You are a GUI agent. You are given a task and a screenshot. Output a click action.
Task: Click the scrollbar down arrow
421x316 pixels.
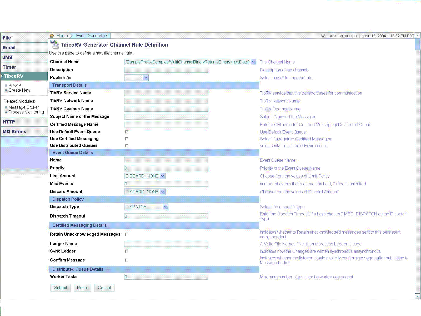(x=418, y=296)
